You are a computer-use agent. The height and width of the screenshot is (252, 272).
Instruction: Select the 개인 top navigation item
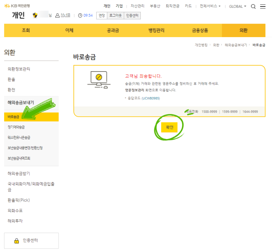pyautogui.click(x=107, y=6)
